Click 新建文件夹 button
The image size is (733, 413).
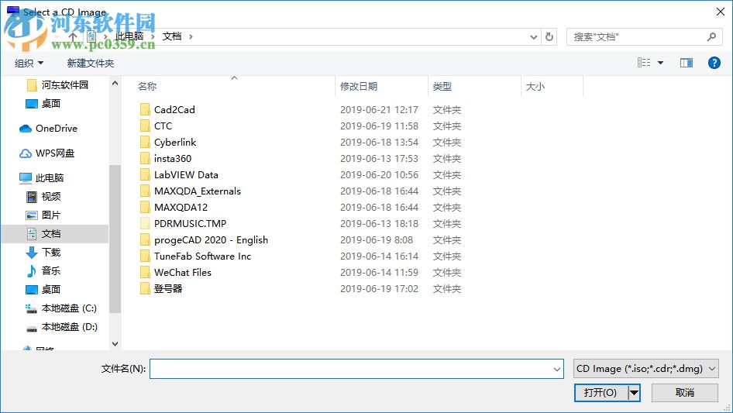click(x=90, y=63)
